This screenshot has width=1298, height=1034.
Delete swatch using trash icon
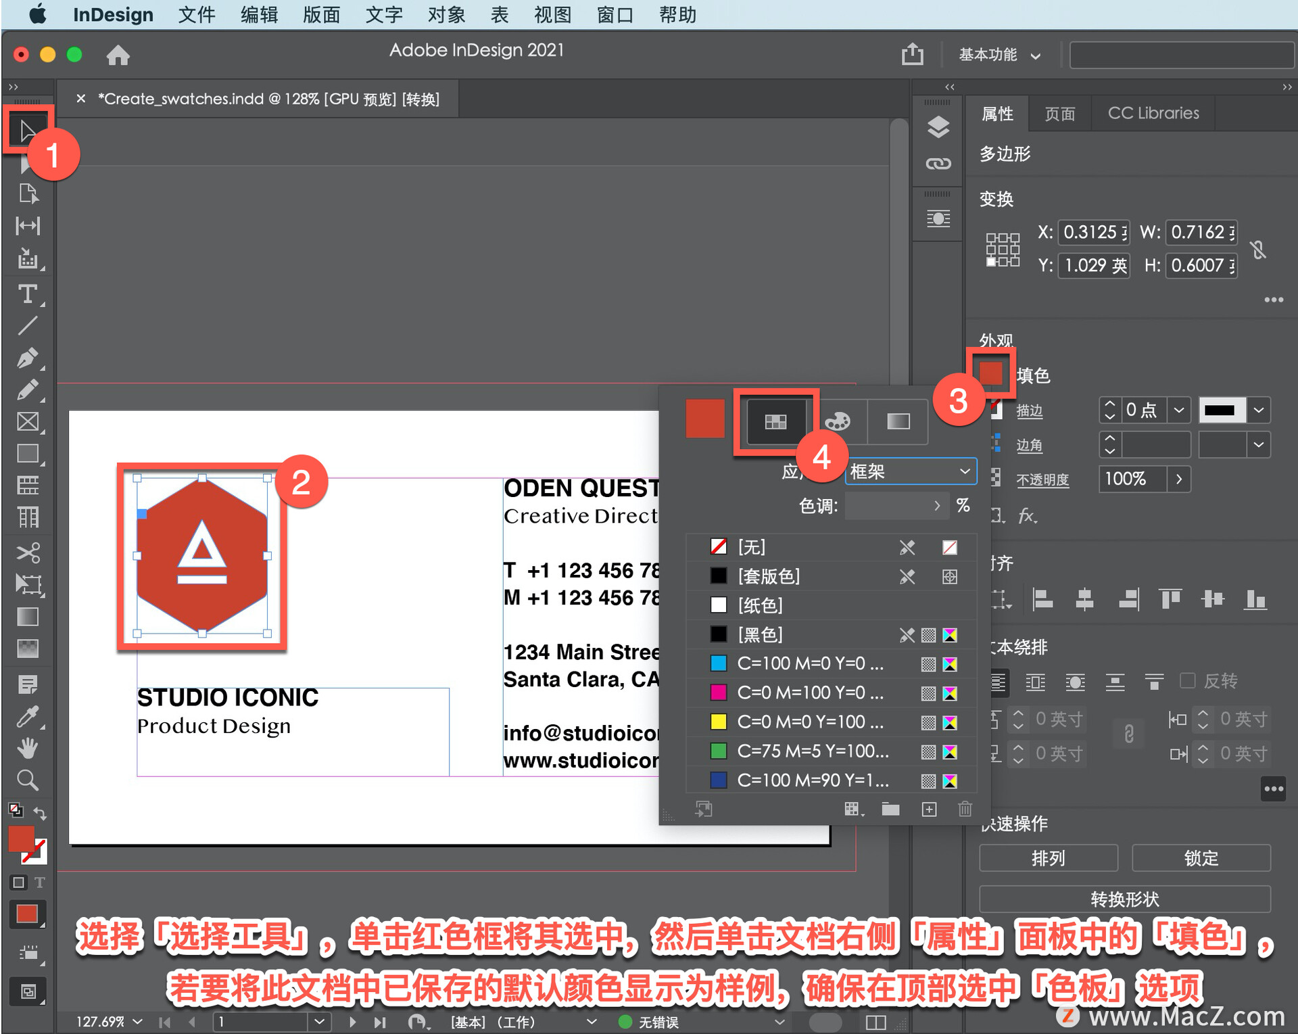965,809
